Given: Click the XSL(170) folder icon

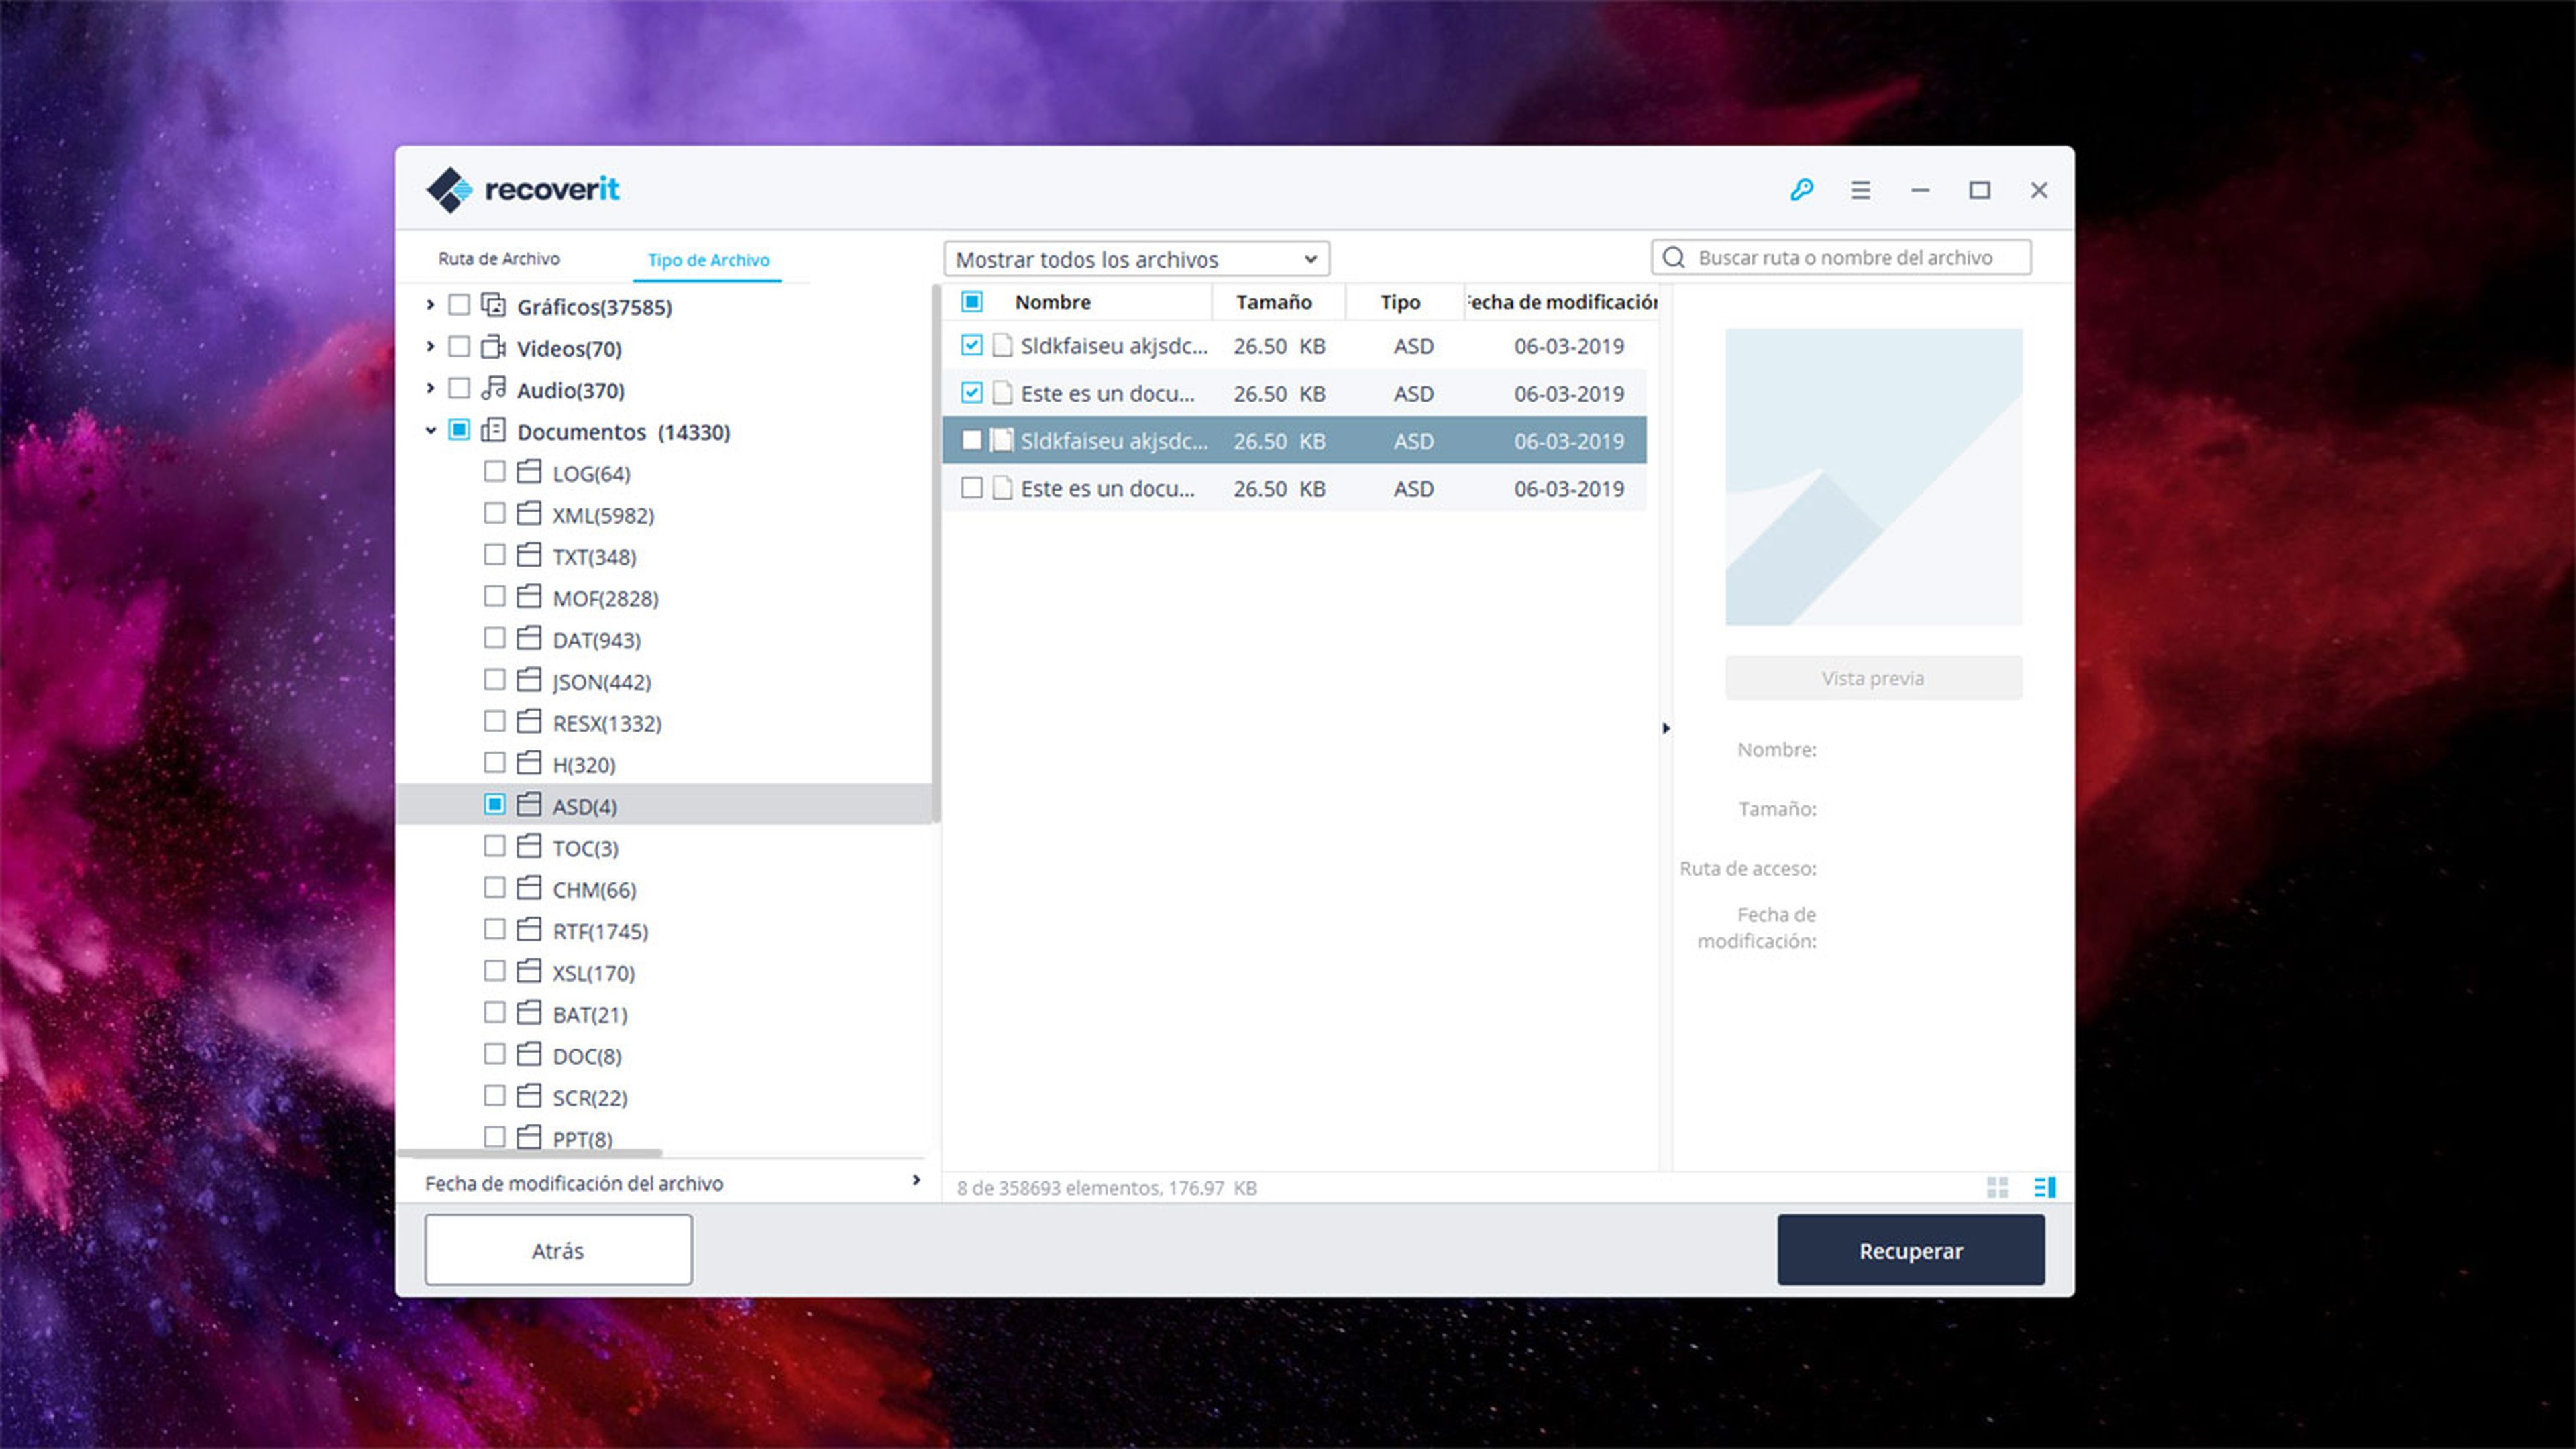Looking at the screenshot, I should click(x=529, y=972).
